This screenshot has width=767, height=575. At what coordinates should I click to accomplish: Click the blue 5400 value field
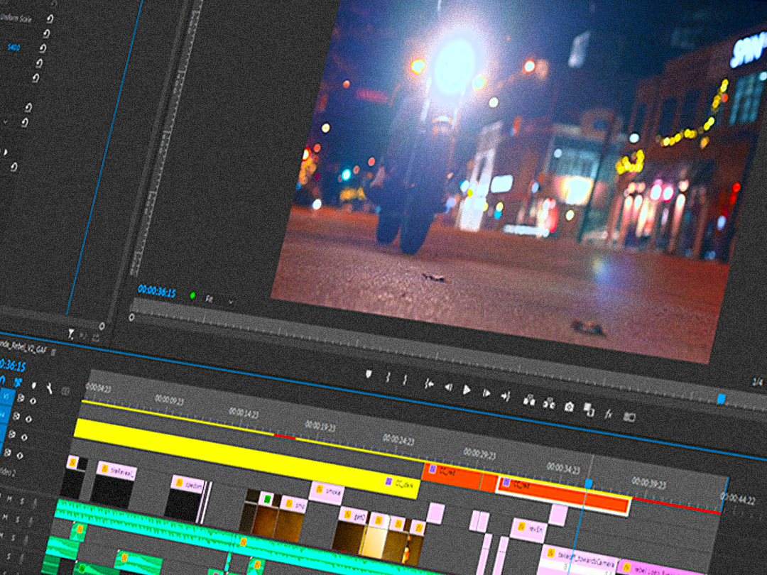click(x=13, y=47)
